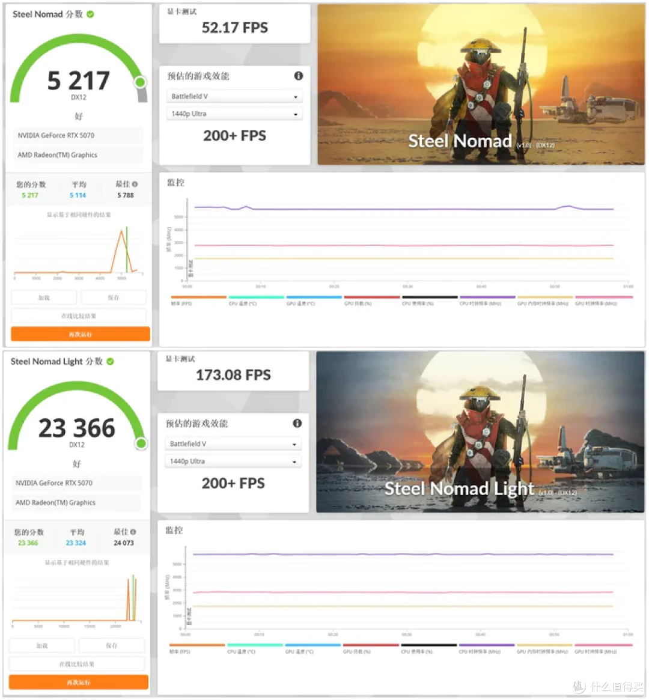This screenshot has height=700, width=649.
Task: Click orange 再次运行 button in Steel Nomad Light panel
Action: [x=79, y=683]
